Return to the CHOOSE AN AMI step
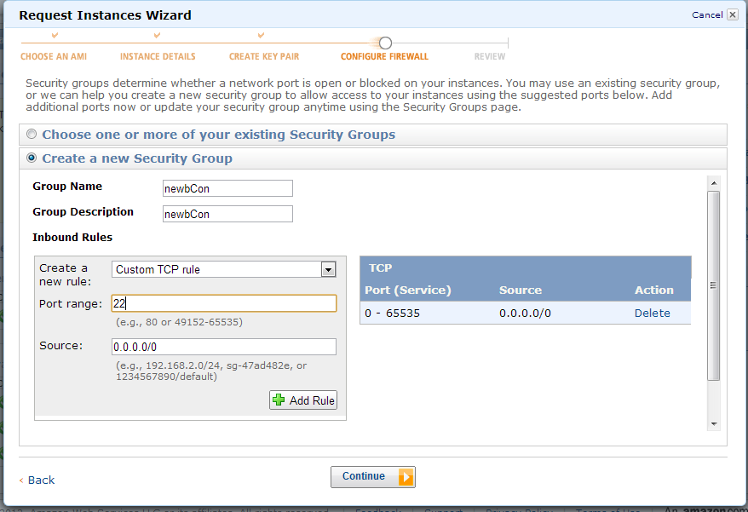Image resolution: width=748 pixels, height=512 pixels. (55, 56)
